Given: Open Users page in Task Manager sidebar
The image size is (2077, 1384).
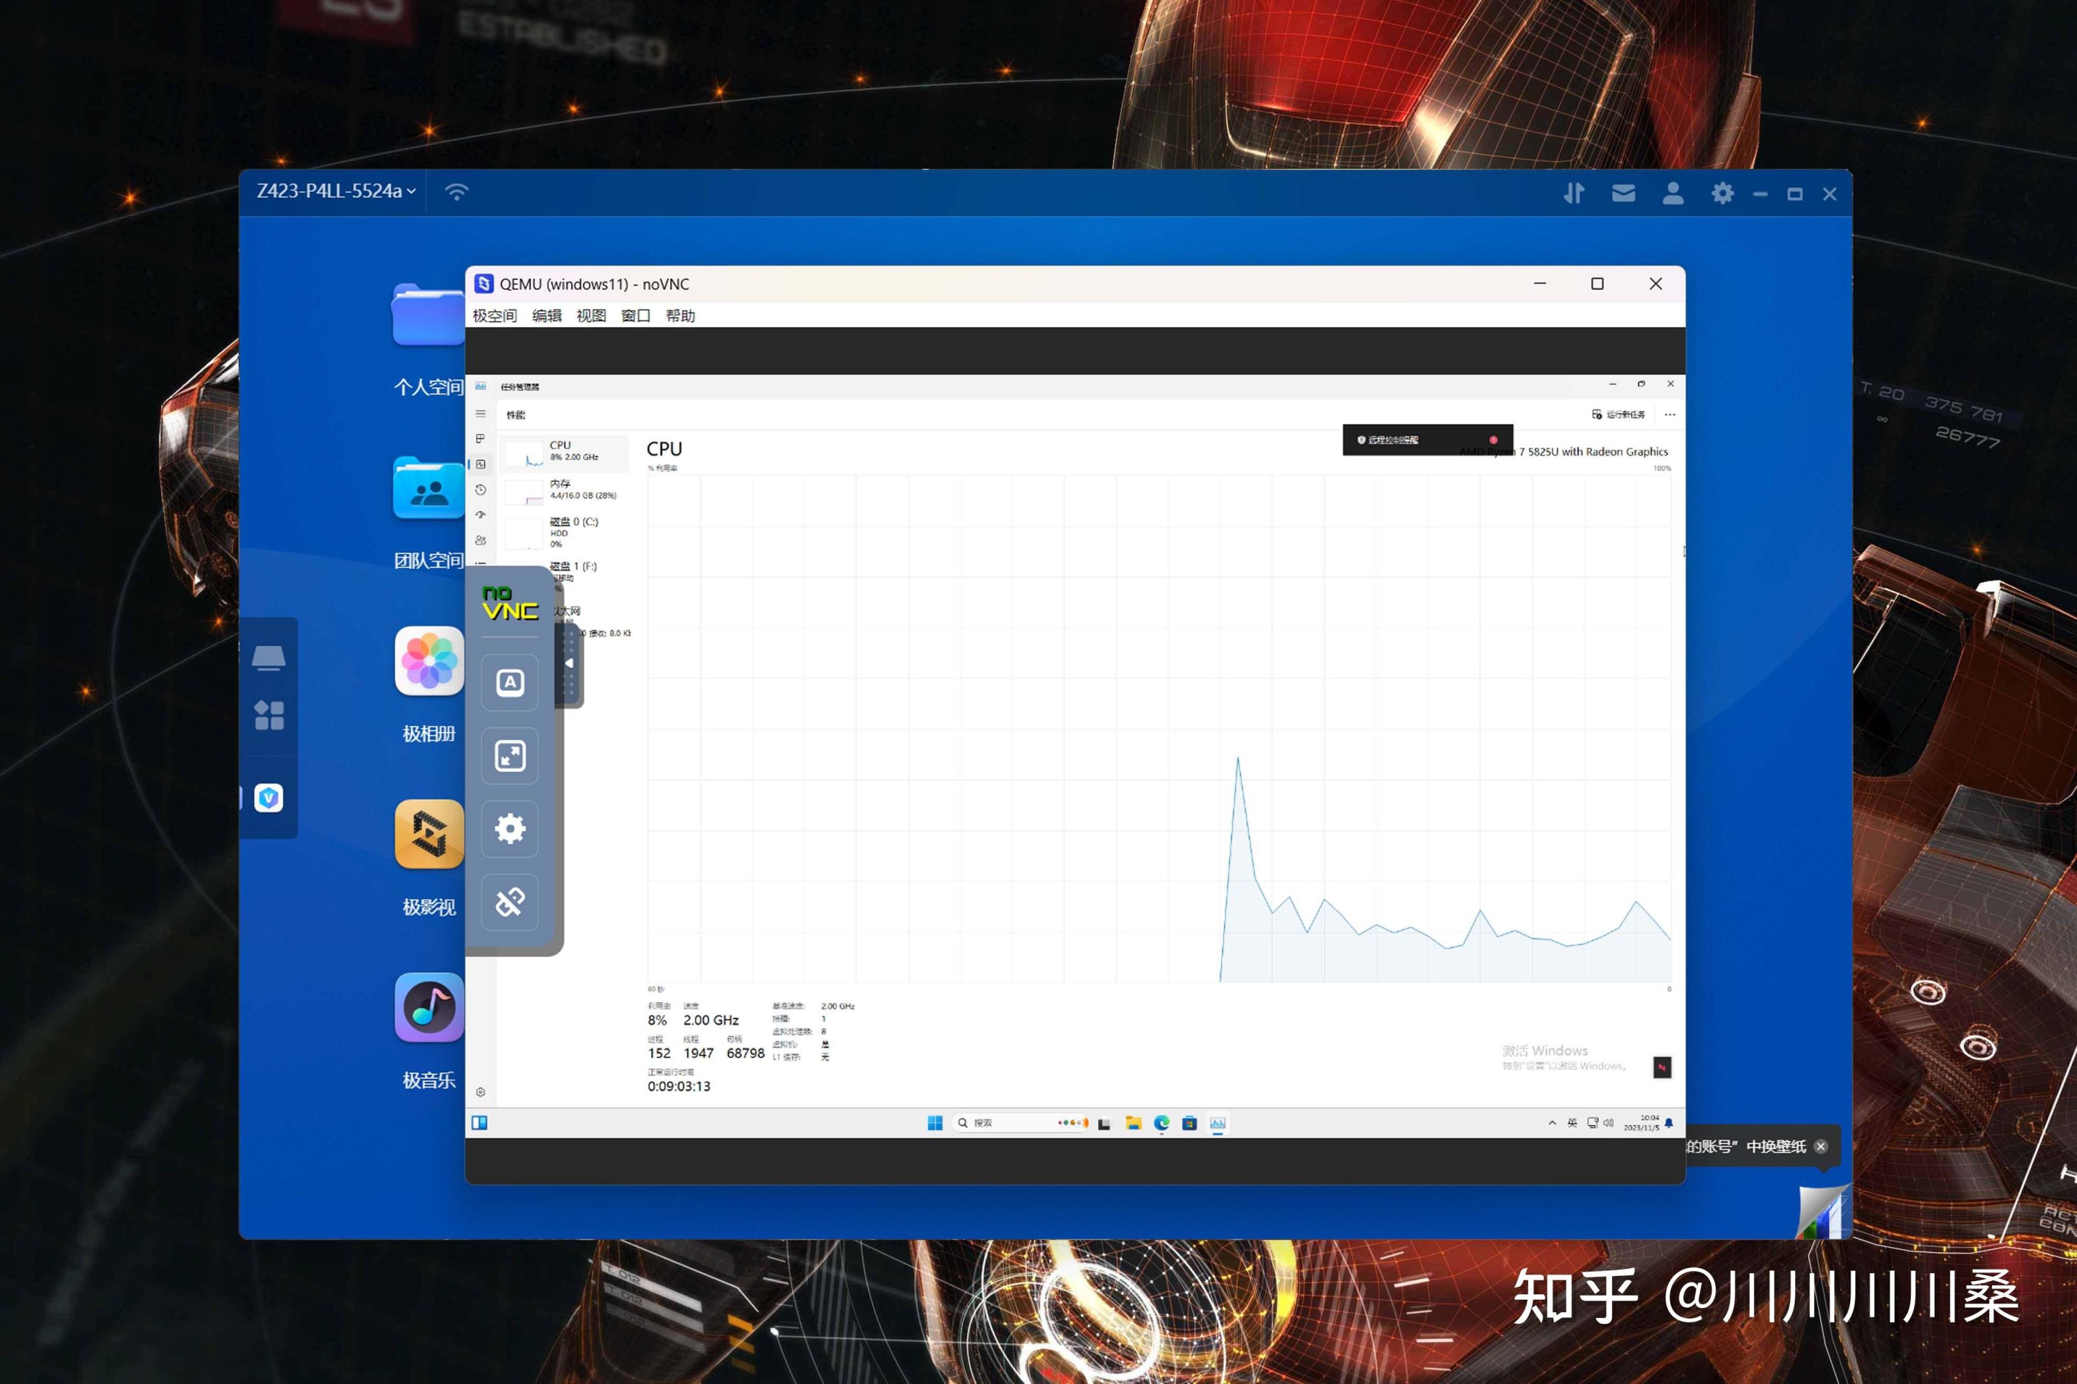Looking at the screenshot, I should (x=480, y=540).
